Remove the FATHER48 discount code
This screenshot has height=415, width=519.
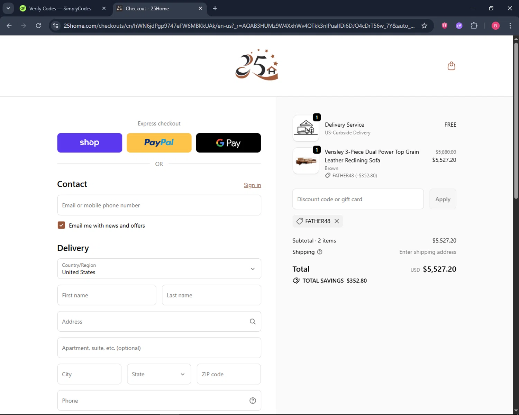pos(337,221)
